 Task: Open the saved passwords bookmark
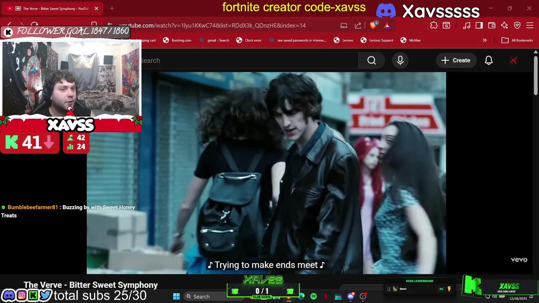[297, 40]
